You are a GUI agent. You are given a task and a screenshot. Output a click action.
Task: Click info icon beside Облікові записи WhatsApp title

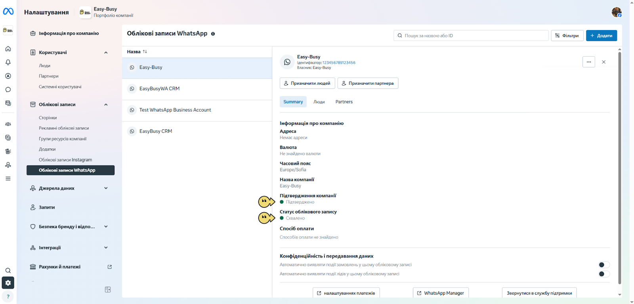[x=213, y=34]
